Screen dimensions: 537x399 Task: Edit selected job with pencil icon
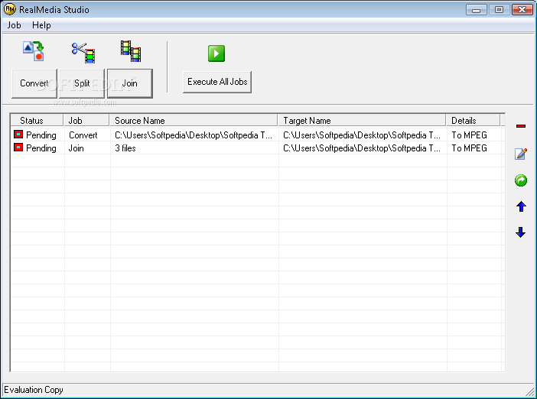pyautogui.click(x=521, y=154)
